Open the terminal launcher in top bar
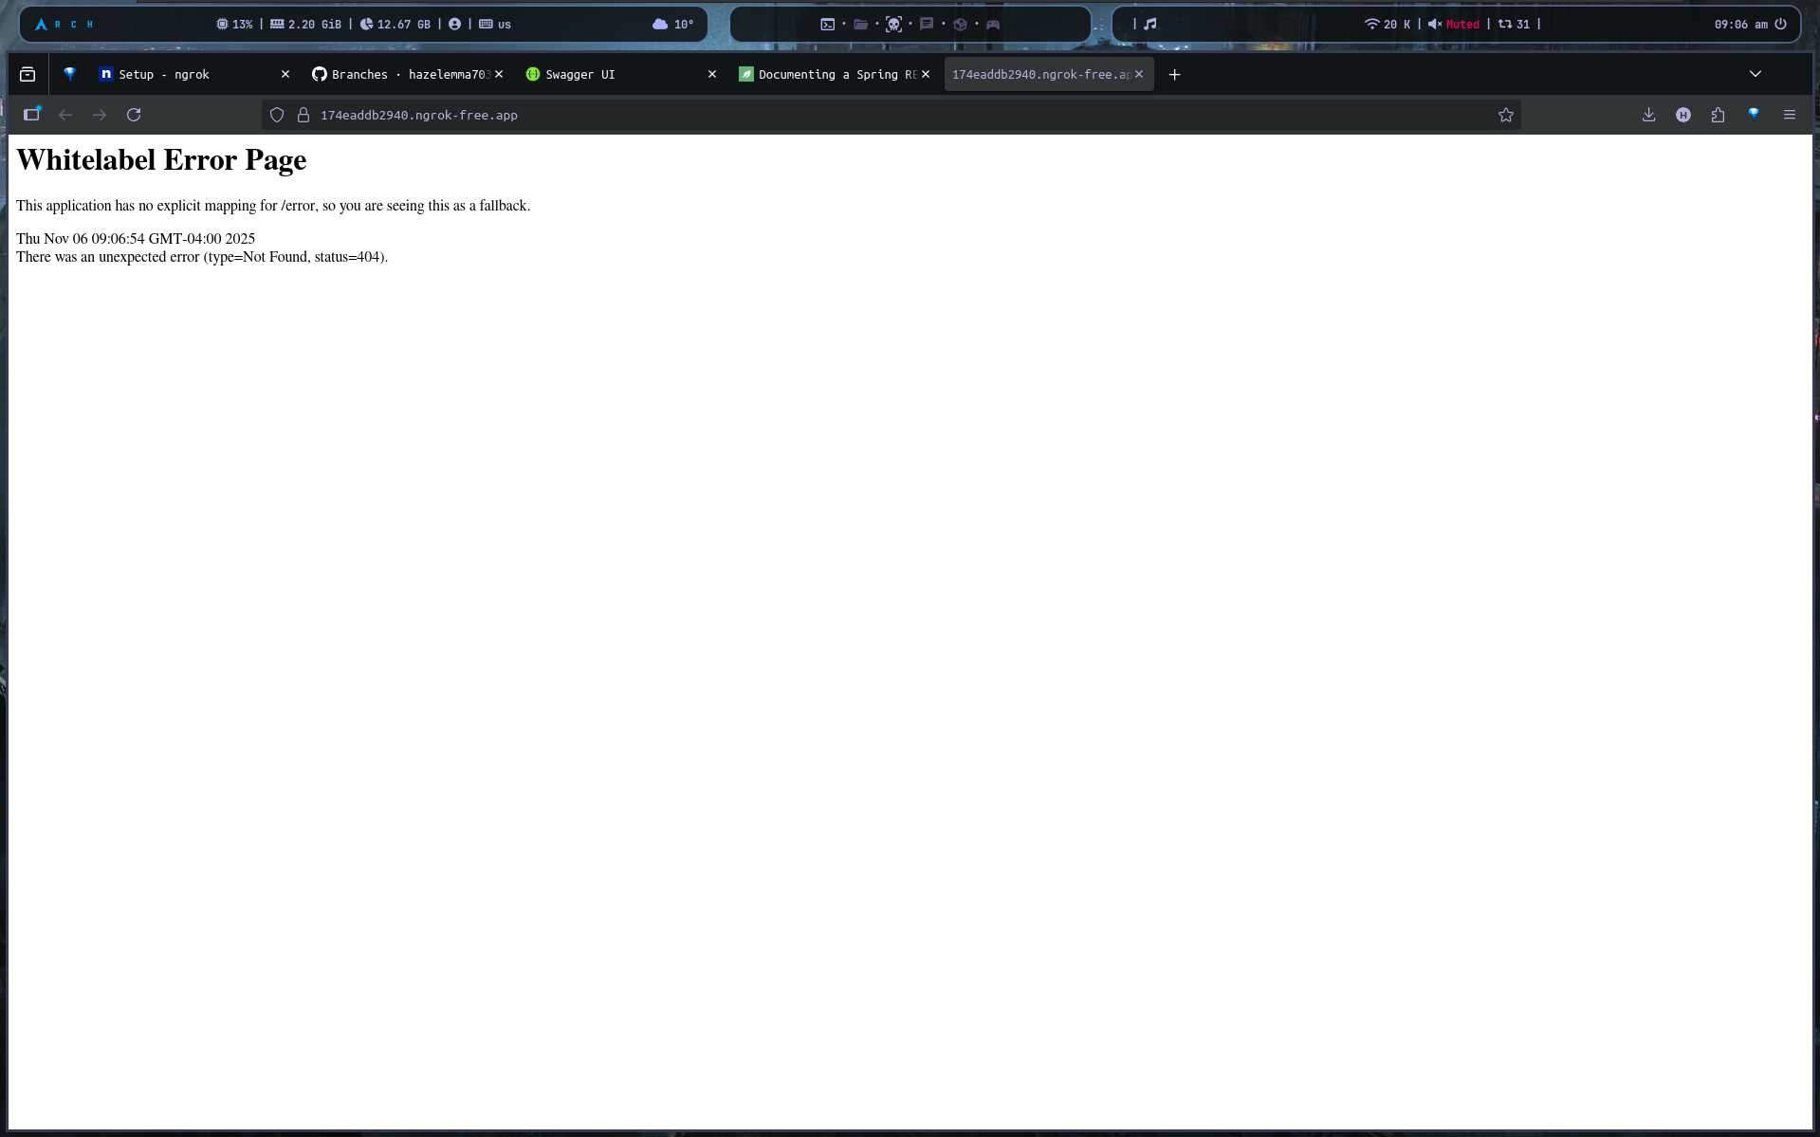Viewport: 1820px width, 1137px height. tap(827, 25)
